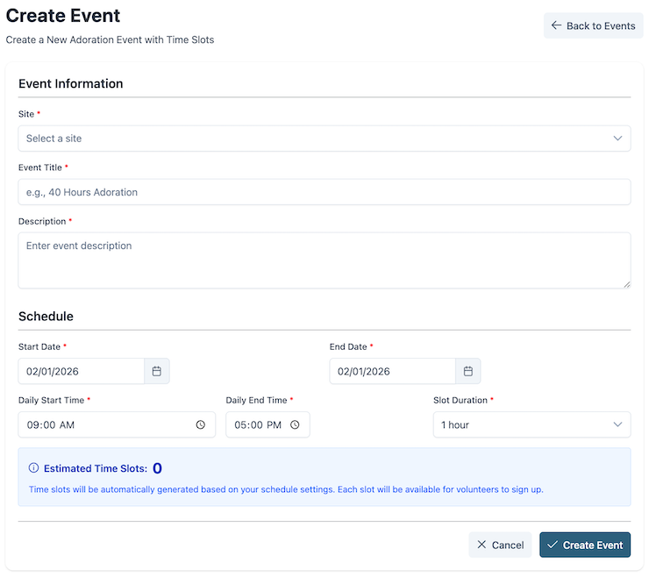Open the End Date calendar picker icon
The width and height of the screenshot is (649, 577).
point(468,371)
